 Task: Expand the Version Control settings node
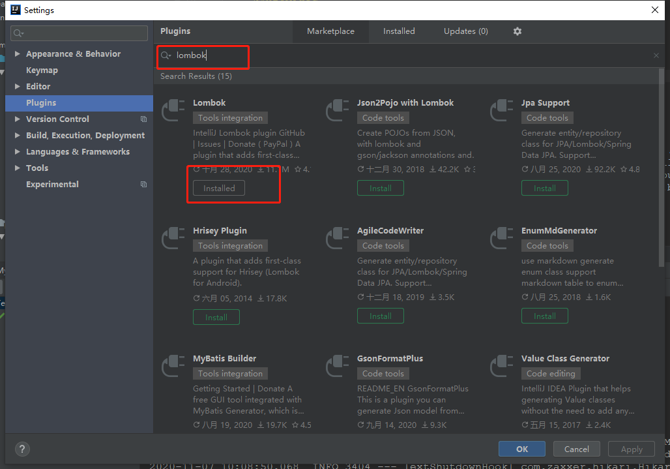click(x=18, y=119)
